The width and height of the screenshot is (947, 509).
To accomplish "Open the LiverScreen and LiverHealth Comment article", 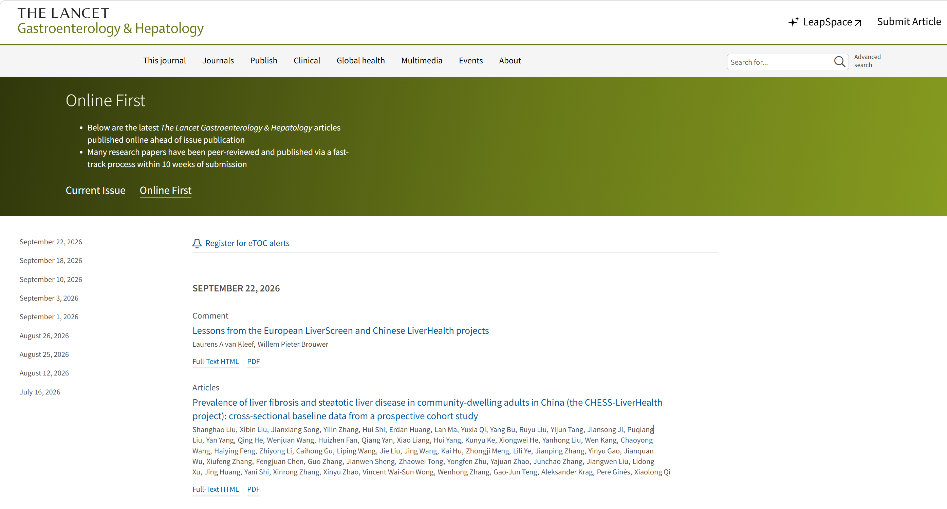I will tap(340, 331).
